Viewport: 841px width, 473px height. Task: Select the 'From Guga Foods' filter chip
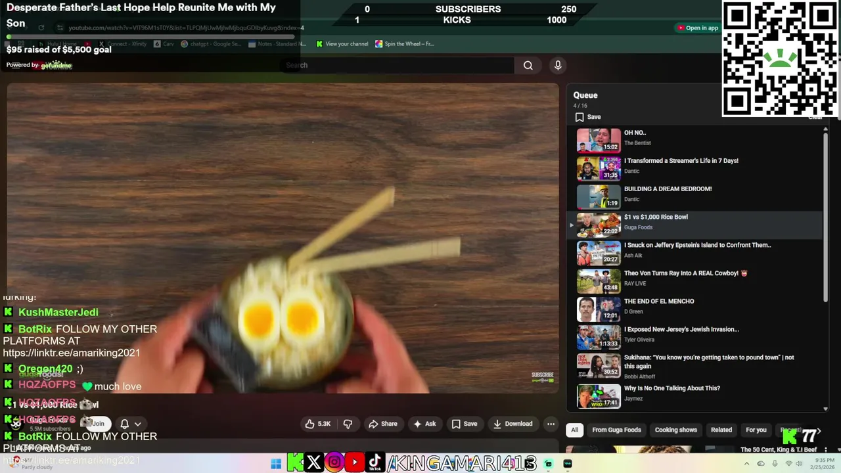[616, 430]
